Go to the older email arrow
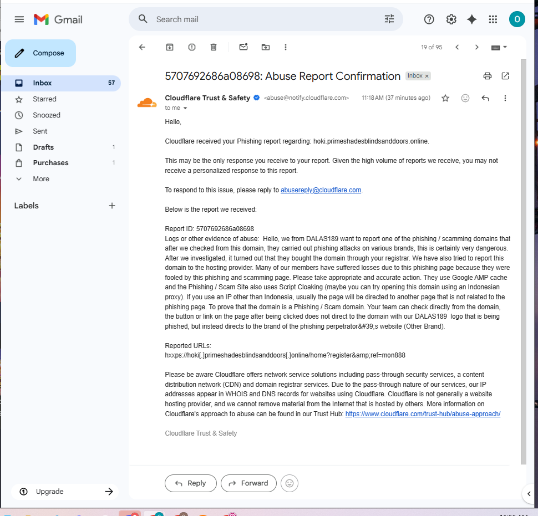Viewport: 538px width, 516px height. click(476, 47)
